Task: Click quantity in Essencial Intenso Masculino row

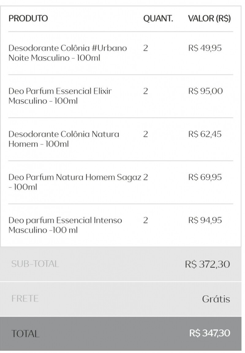Action: [x=145, y=220]
